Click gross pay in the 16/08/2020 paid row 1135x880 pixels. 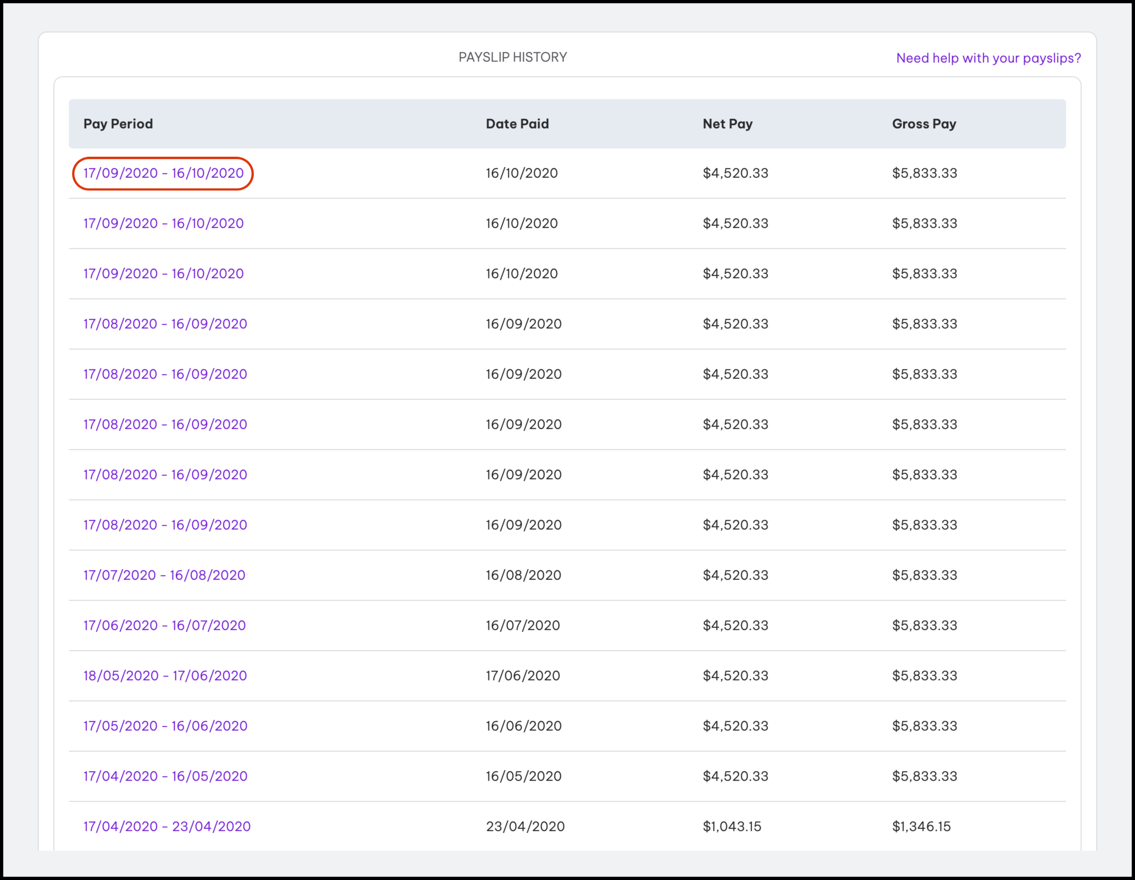click(925, 575)
